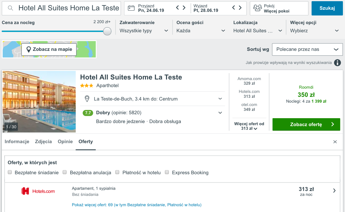Screen dimensions: 345x212
Task: Click the check-in calendar icon
Action: 131,8
